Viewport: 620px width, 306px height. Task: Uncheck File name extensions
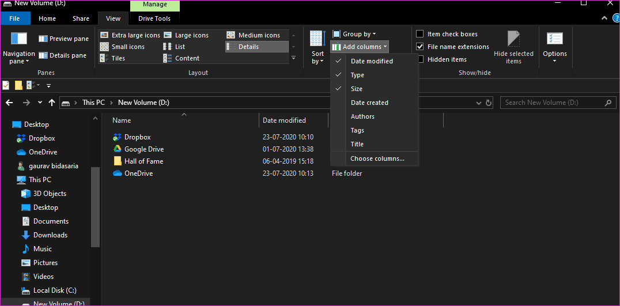click(420, 47)
